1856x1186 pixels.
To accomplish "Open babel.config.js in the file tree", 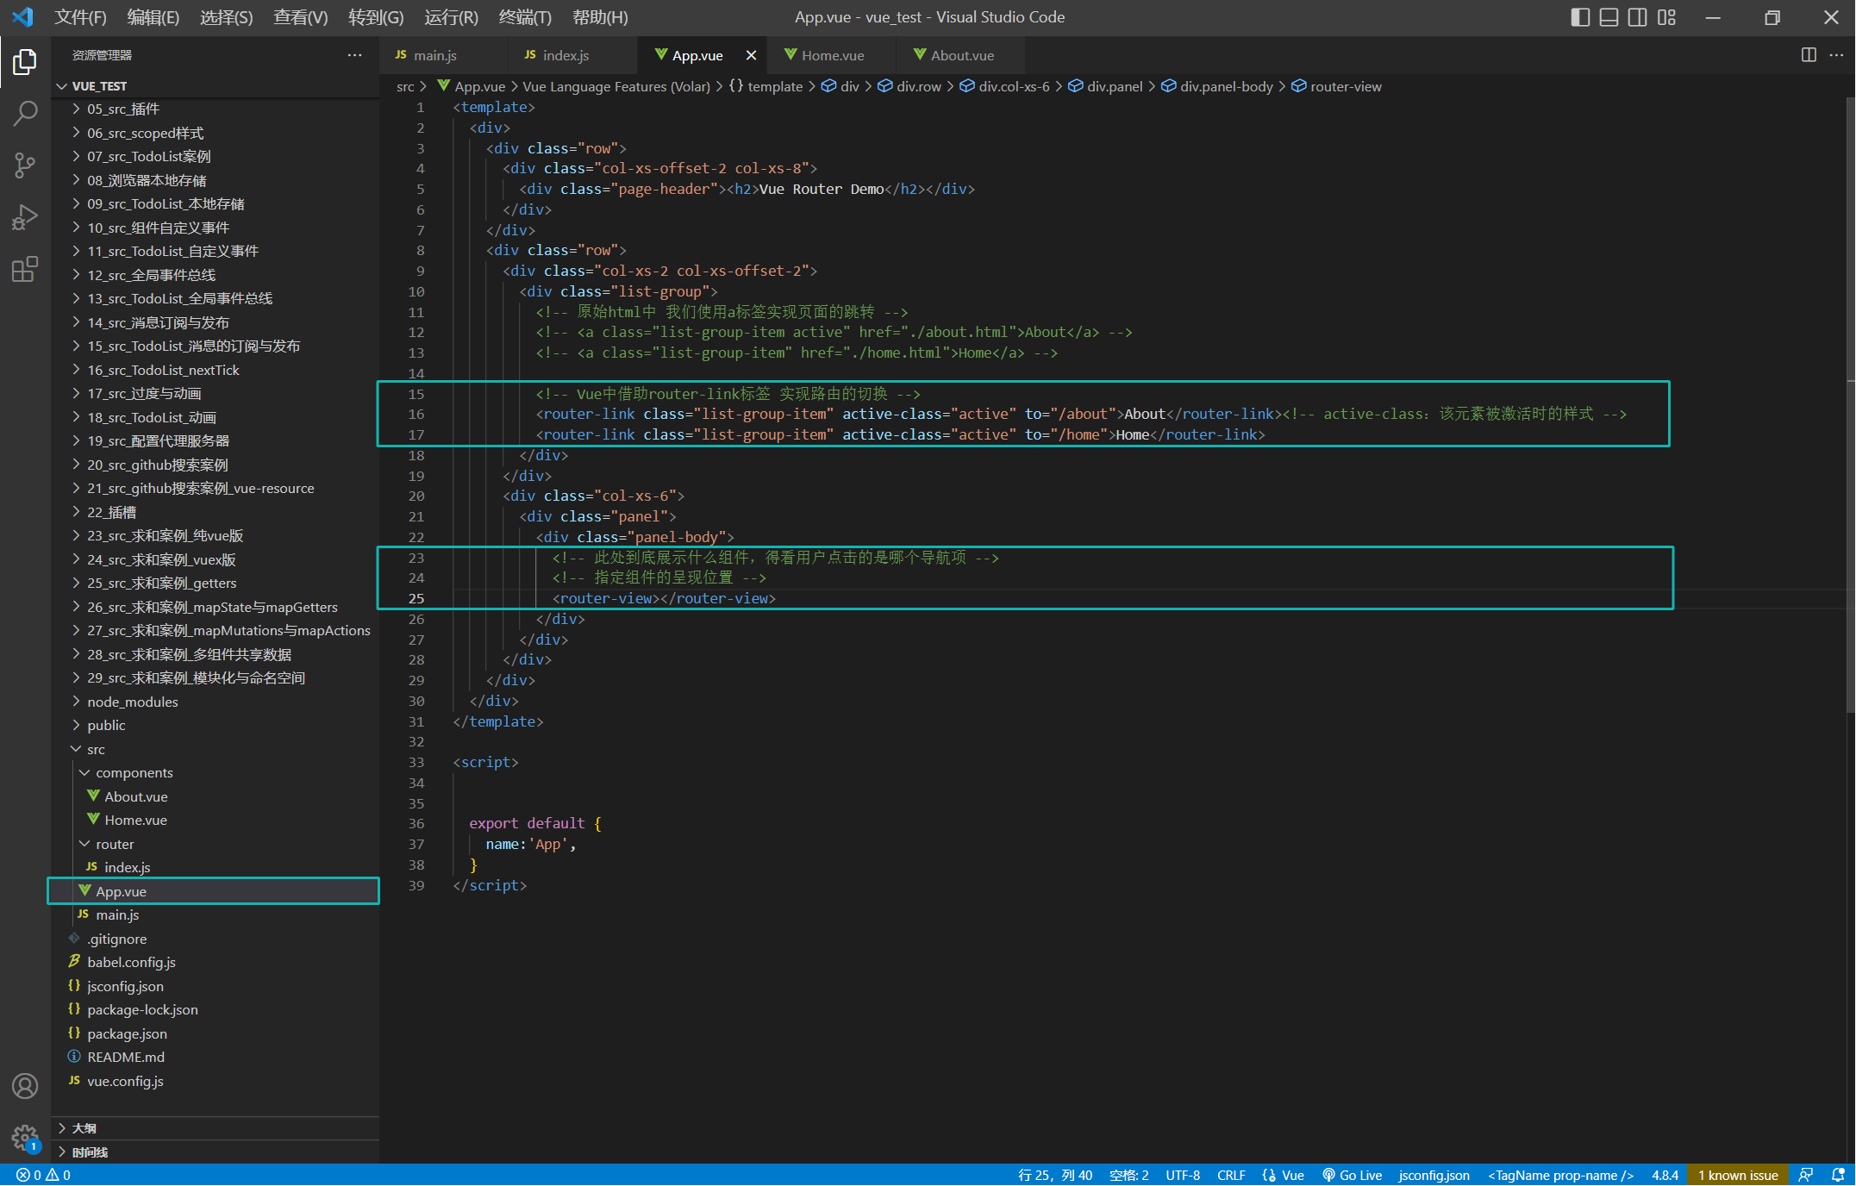I will [x=216, y=963].
